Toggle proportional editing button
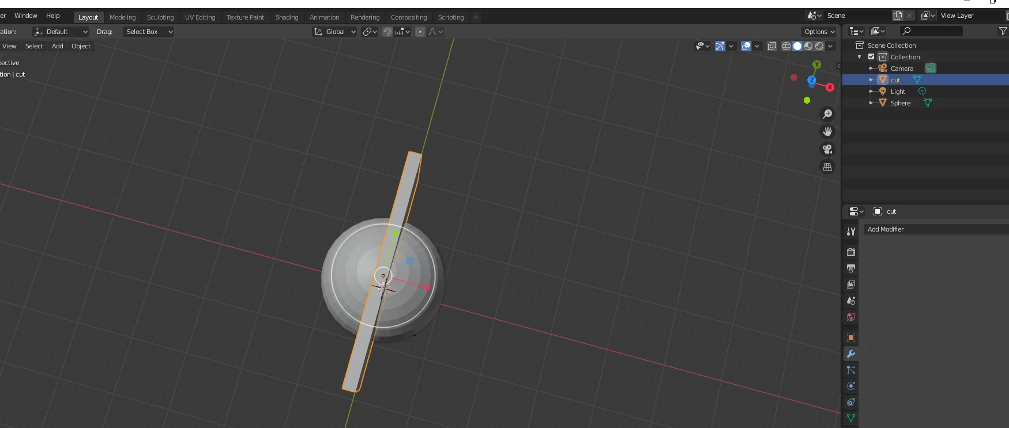The width and height of the screenshot is (1009, 428). click(x=420, y=32)
